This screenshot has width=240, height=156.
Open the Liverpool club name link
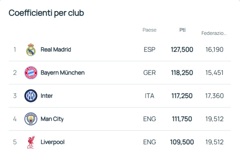pyautogui.click(x=52, y=142)
